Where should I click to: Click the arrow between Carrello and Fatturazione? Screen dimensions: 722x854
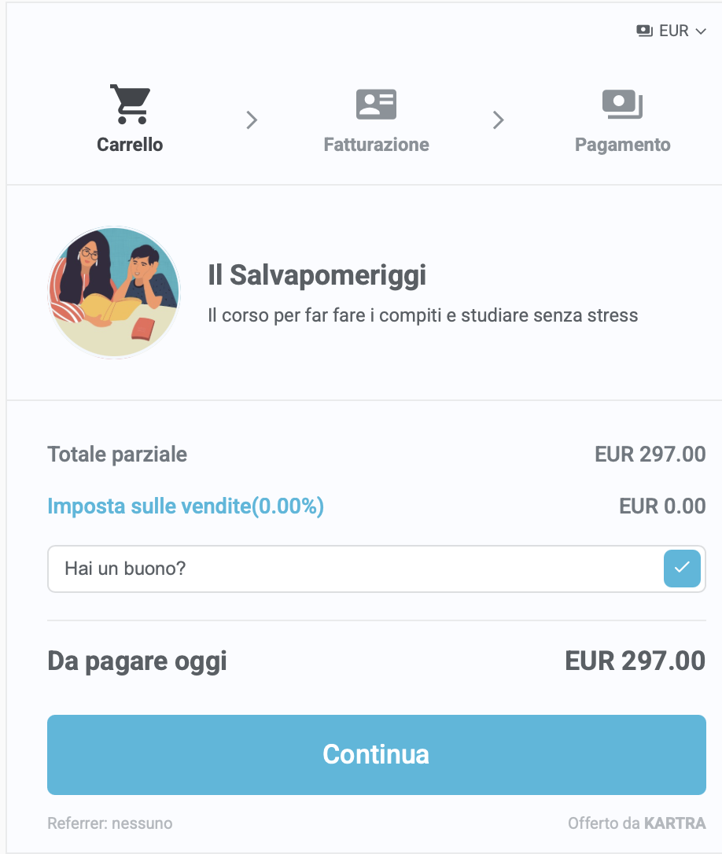pos(252,120)
